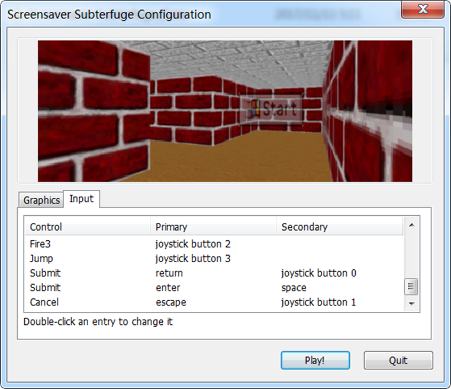
Task: Close the configuration window
Action: (423, 9)
